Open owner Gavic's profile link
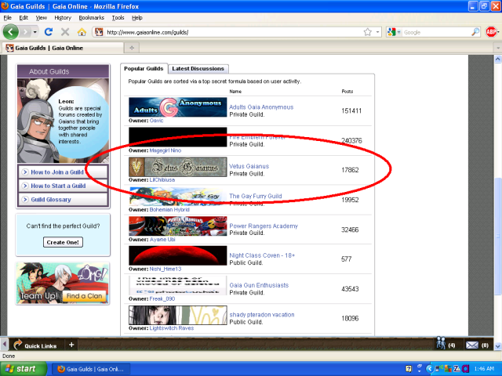Image resolution: width=502 pixels, height=376 pixels. coord(156,121)
